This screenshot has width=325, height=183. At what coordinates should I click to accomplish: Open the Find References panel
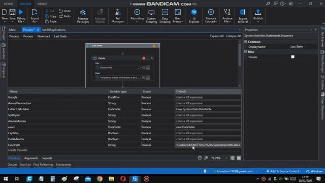[43, 165]
